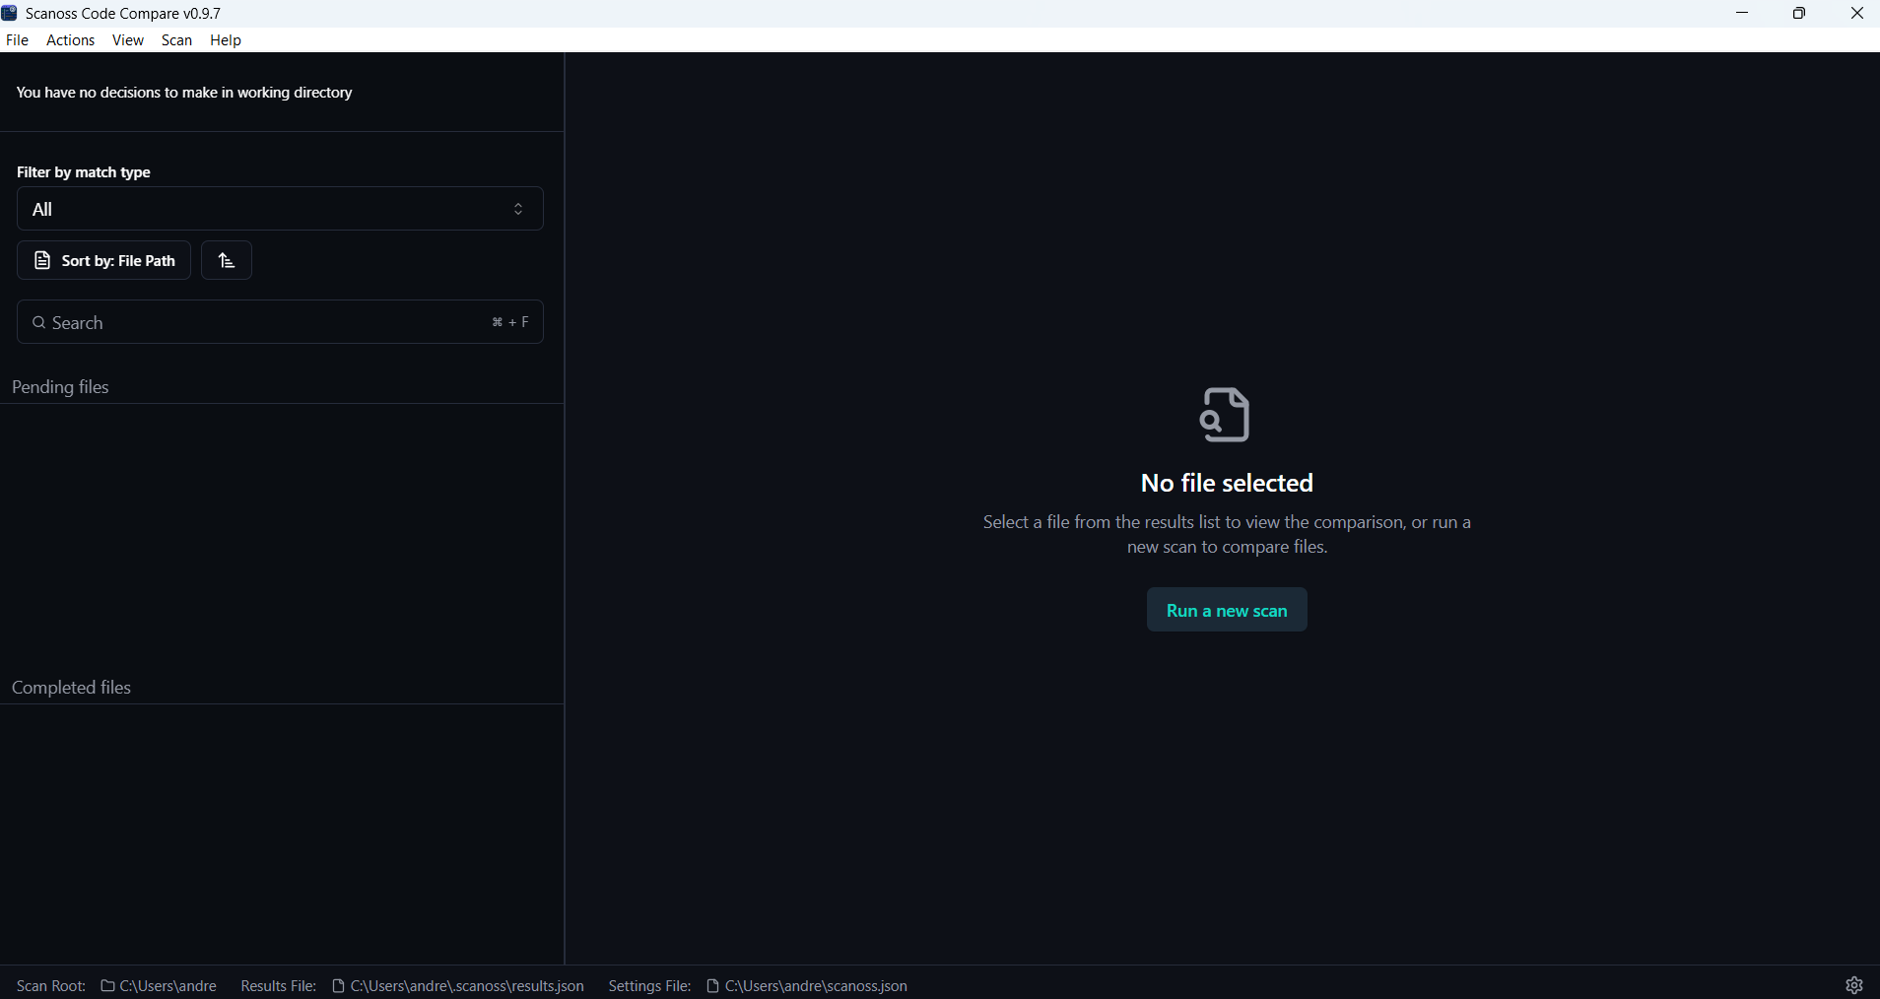This screenshot has width=1880, height=999.
Task: Open the Help menu
Action: 226,40
